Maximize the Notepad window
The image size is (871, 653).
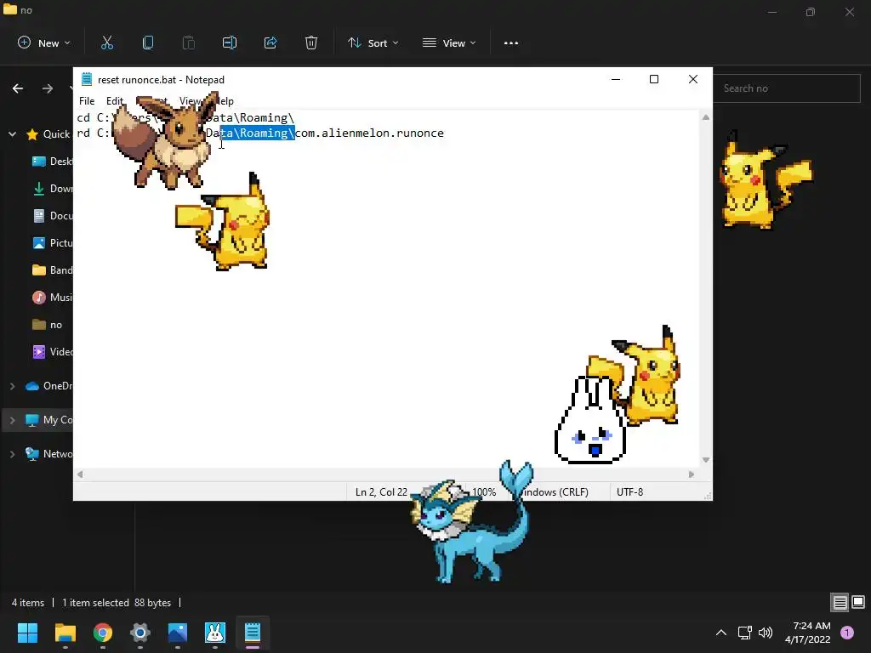click(x=654, y=79)
